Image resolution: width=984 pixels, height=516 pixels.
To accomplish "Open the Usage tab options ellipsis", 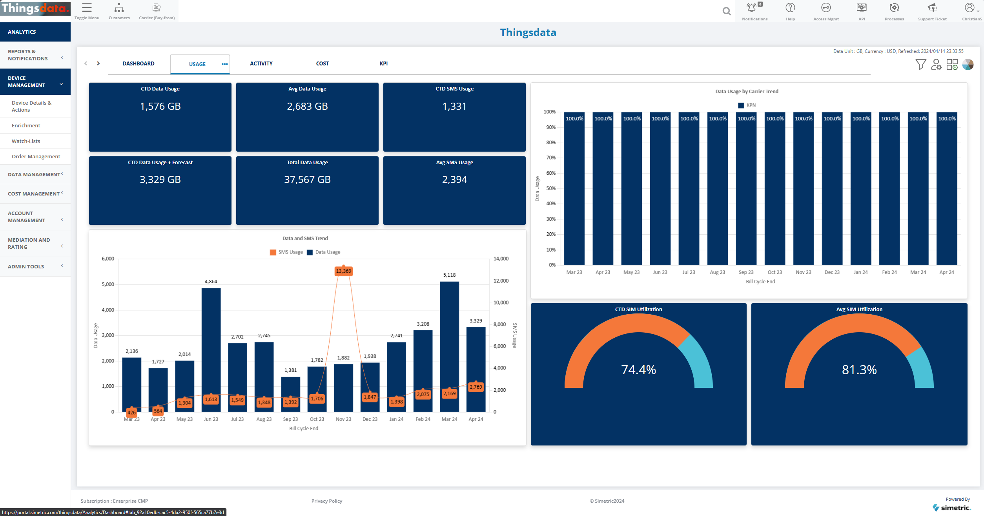I will point(224,64).
